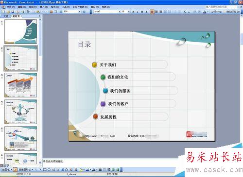243x177 pixels.
Task: Click the Save icon in toolbar
Action: tap(13, 12)
